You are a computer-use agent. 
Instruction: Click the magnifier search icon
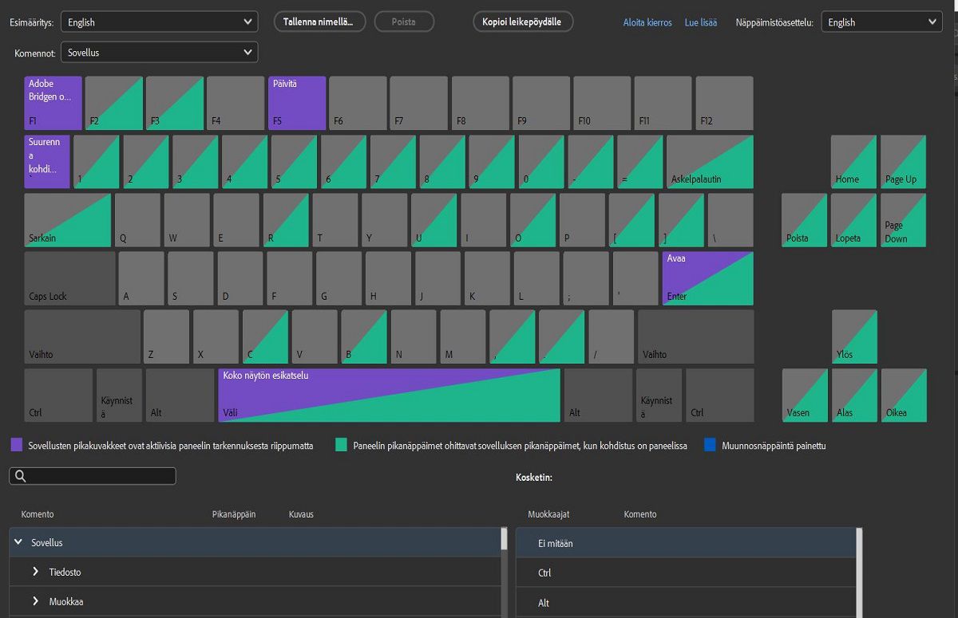[x=21, y=476]
